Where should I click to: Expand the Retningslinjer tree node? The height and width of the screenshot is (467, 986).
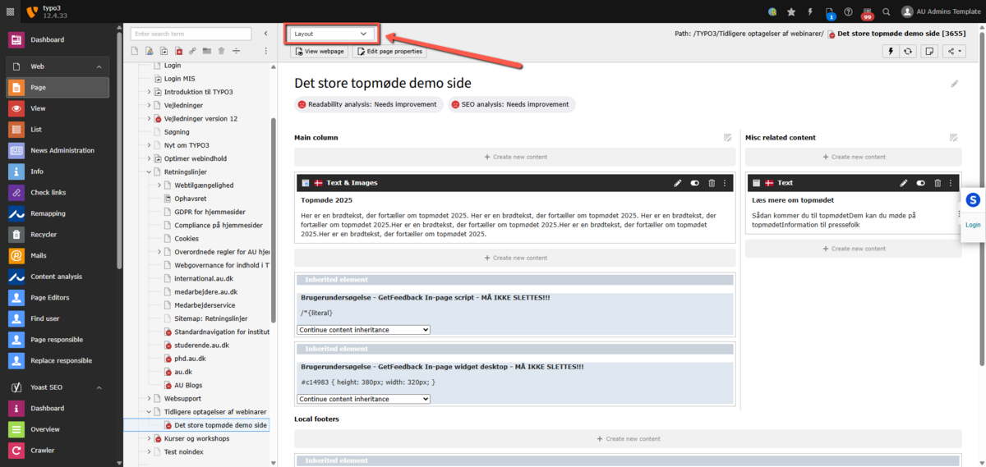click(x=149, y=172)
